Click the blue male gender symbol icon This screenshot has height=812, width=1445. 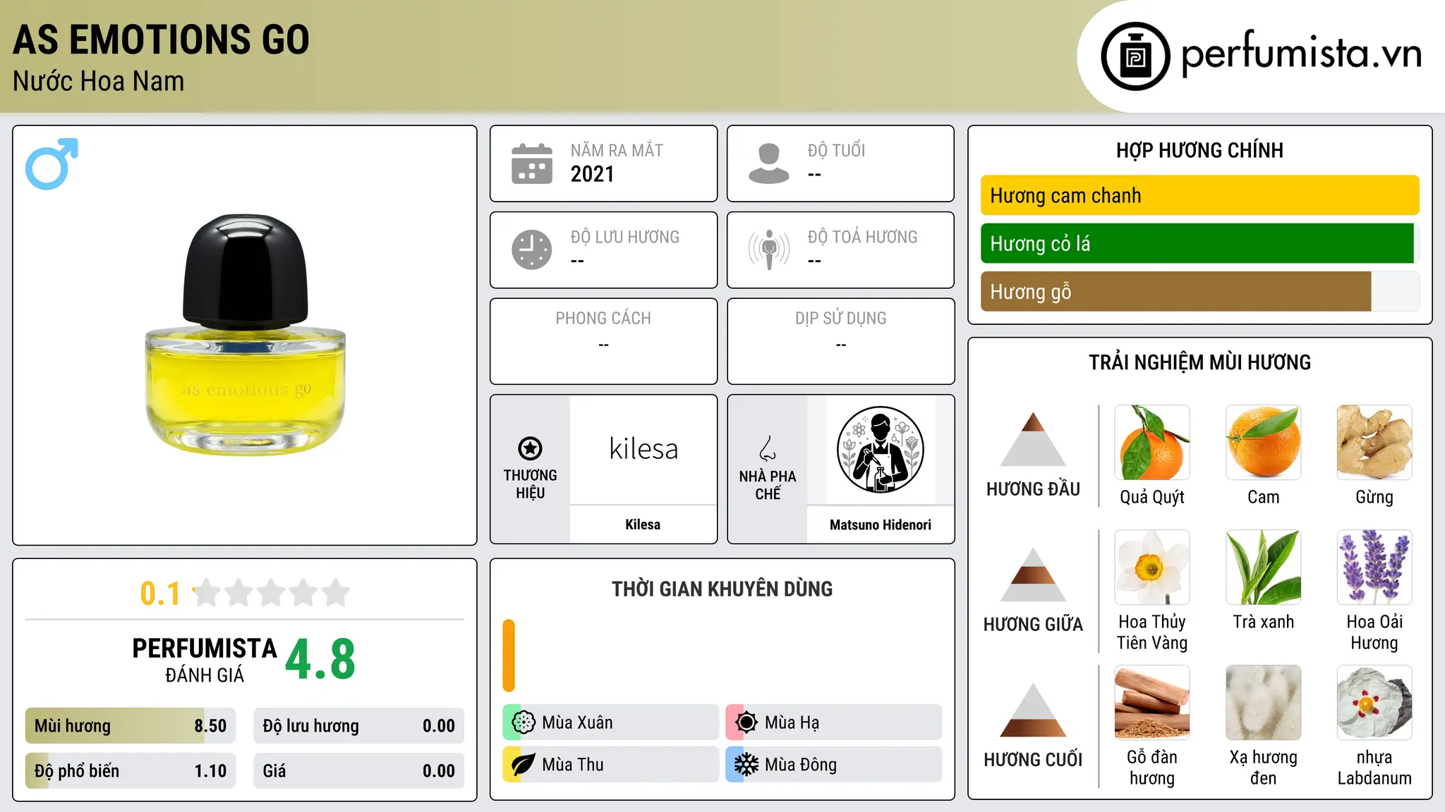click(x=52, y=164)
